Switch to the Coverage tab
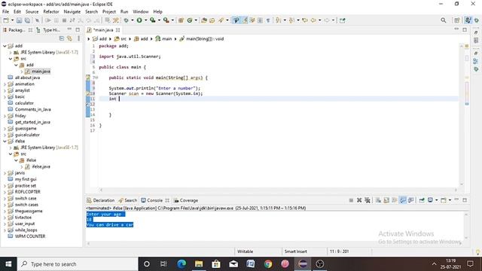 (x=186, y=200)
